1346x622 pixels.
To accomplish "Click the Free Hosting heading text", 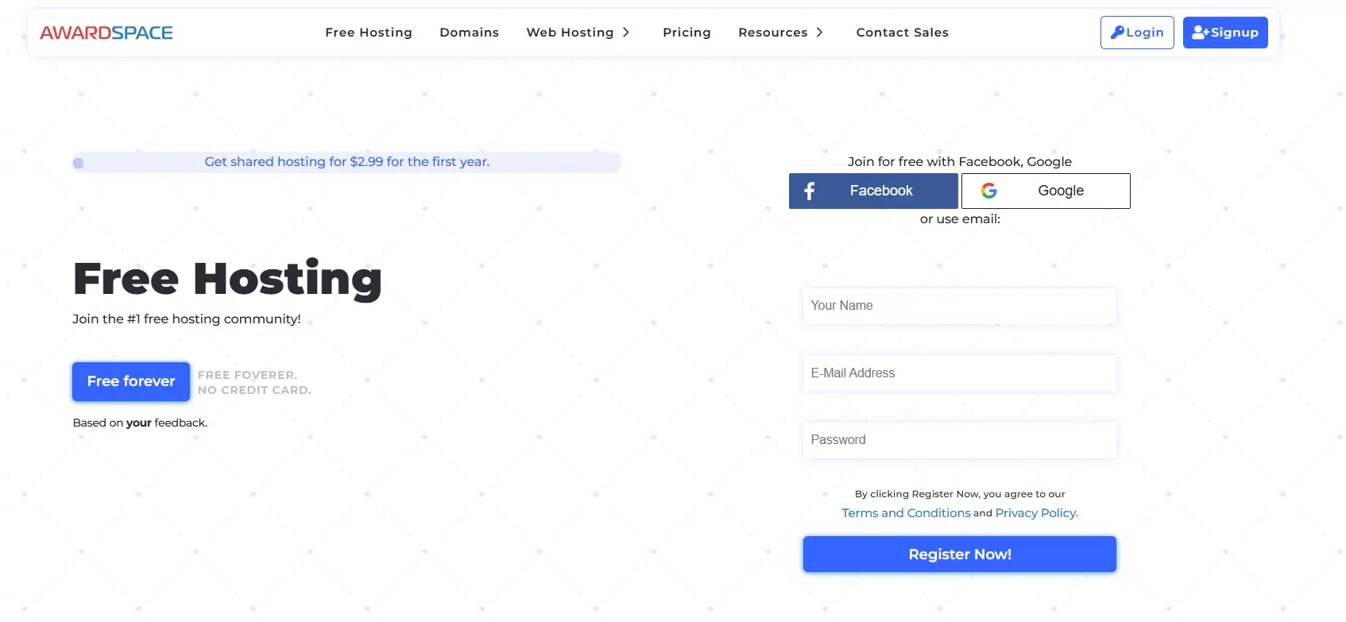I will [227, 280].
